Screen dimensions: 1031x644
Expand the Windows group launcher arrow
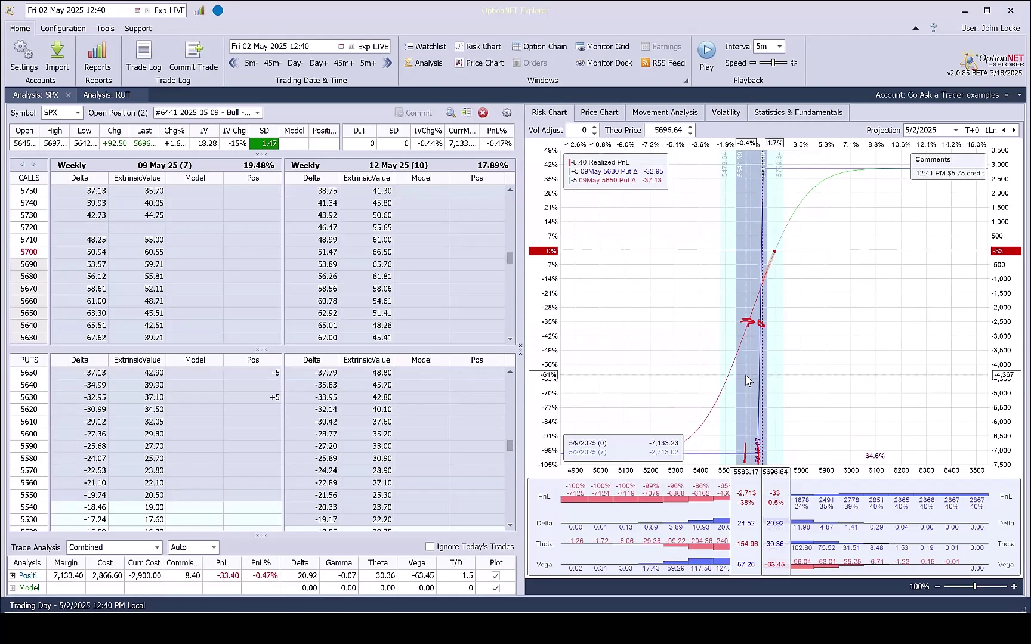[686, 80]
